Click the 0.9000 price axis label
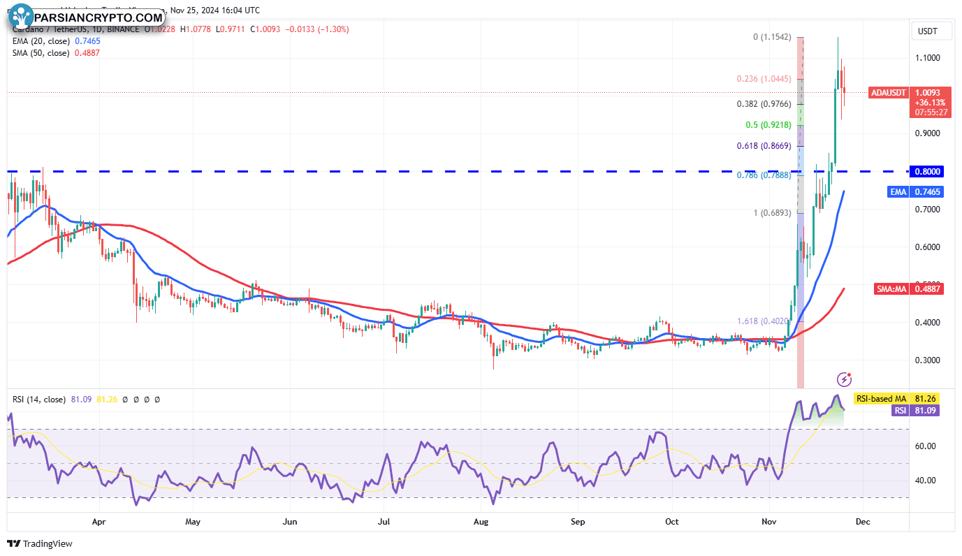 (x=929, y=133)
